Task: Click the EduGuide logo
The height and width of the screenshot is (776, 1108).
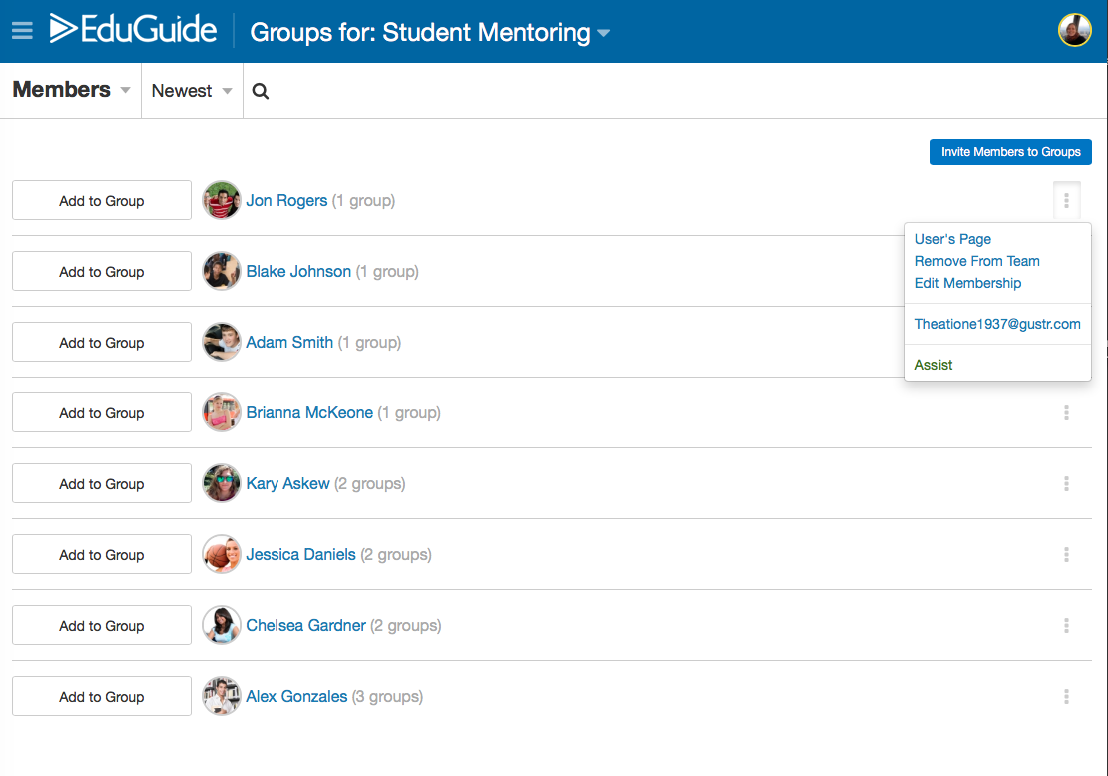Action: (x=133, y=29)
